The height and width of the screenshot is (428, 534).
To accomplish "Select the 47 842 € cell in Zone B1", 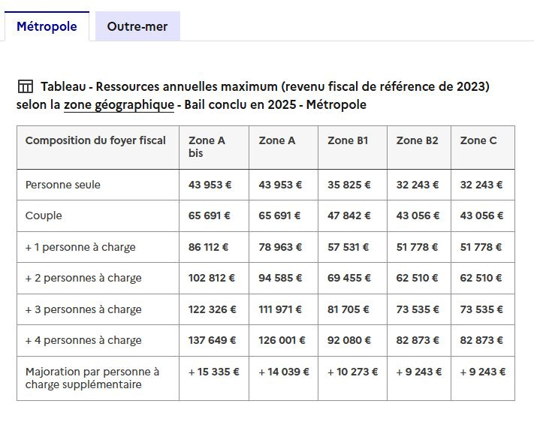I will [350, 216].
